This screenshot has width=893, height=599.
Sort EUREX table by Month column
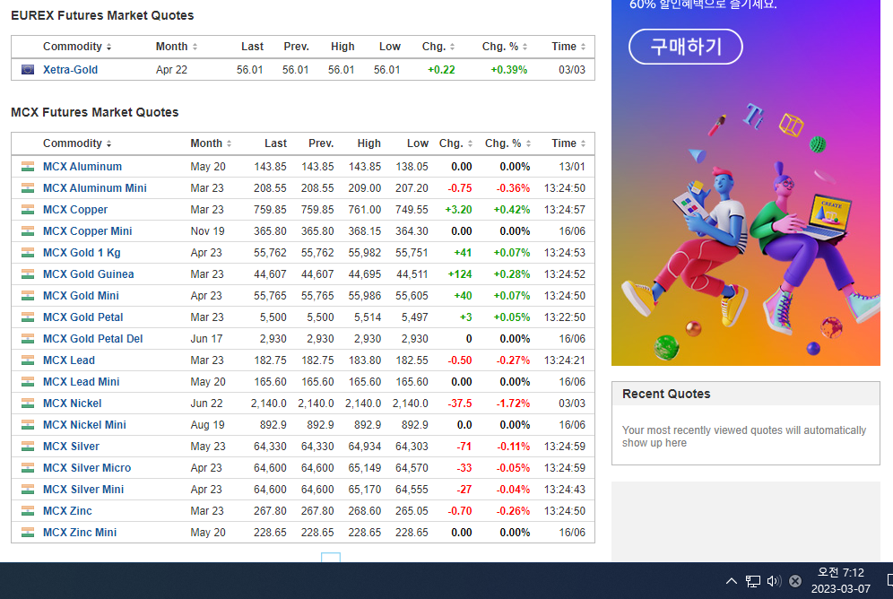pyautogui.click(x=177, y=47)
